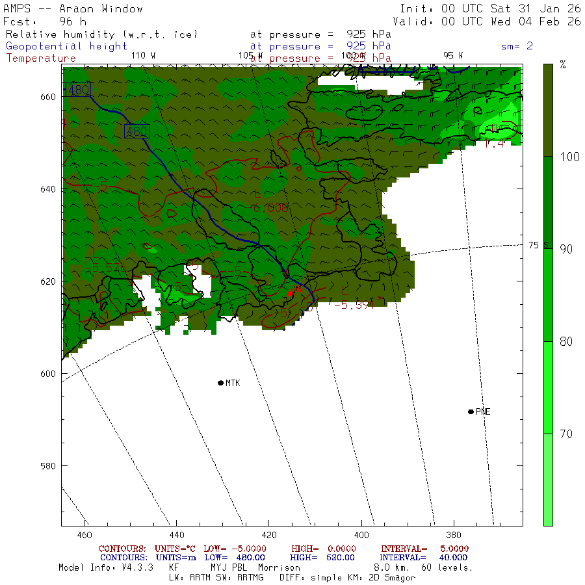This screenshot has width=585, height=585.
Task: Click the 'Morrison' microphysics text
Action: 279,567
